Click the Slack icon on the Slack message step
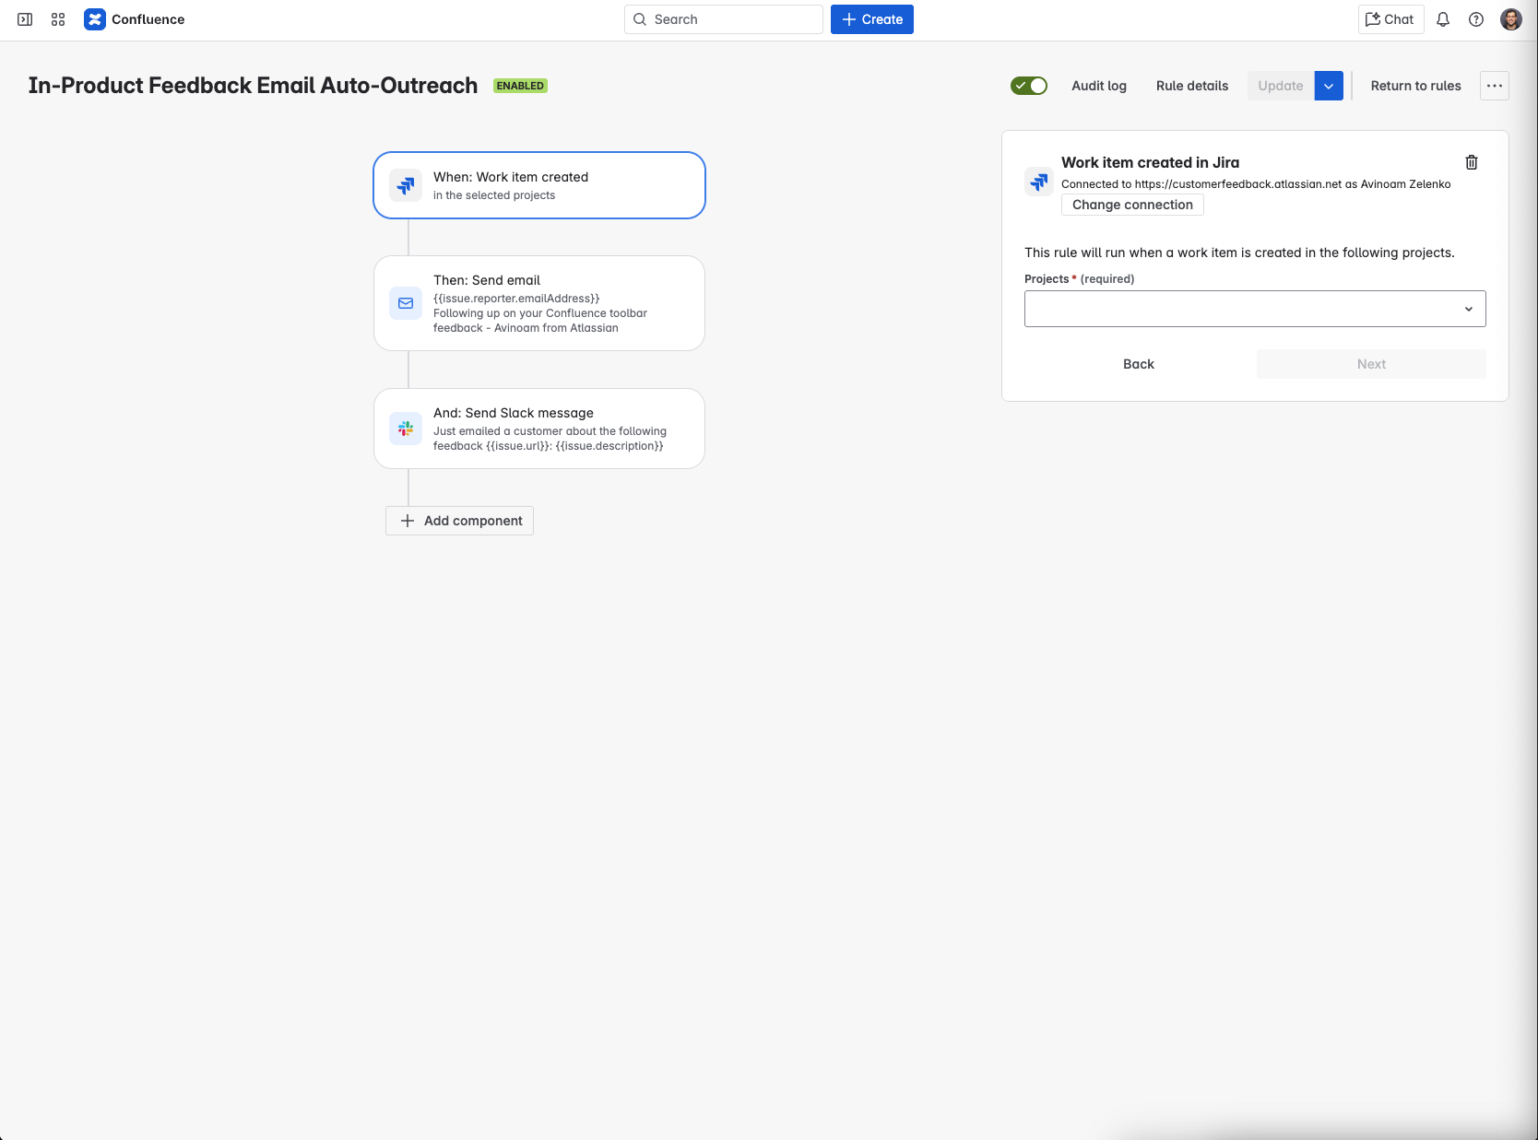This screenshot has width=1538, height=1140. click(x=405, y=429)
